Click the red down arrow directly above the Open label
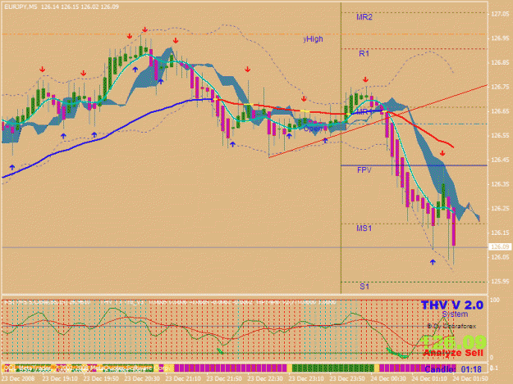 pyautogui.click(x=304, y=98)
